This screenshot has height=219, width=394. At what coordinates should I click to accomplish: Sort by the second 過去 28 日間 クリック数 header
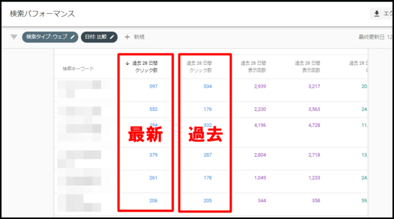pyautogui.click(x=199, y=67)
